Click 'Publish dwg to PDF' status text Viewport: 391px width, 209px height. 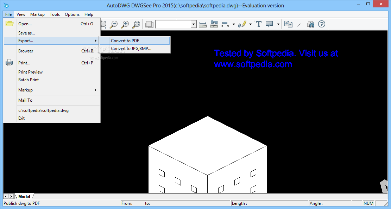(22, 203)
